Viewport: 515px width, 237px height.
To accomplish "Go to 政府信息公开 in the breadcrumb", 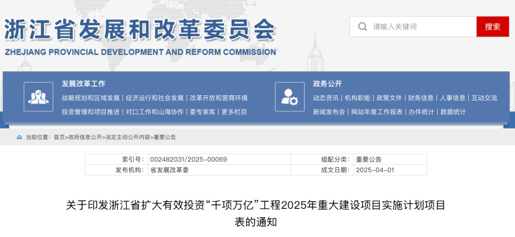I will 85,137.
